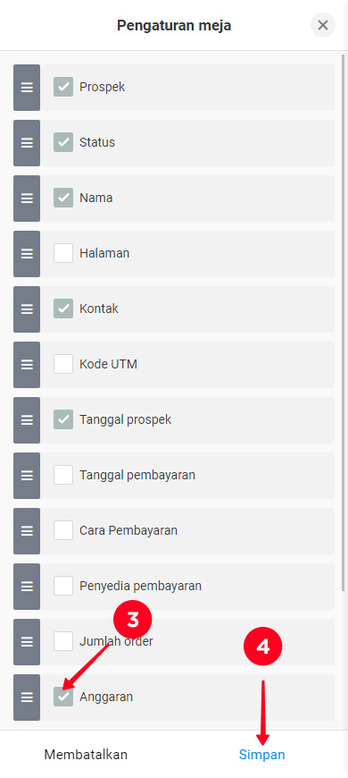
Task: Close the Pengaturan meja dialog
Action: pos(323,25)
